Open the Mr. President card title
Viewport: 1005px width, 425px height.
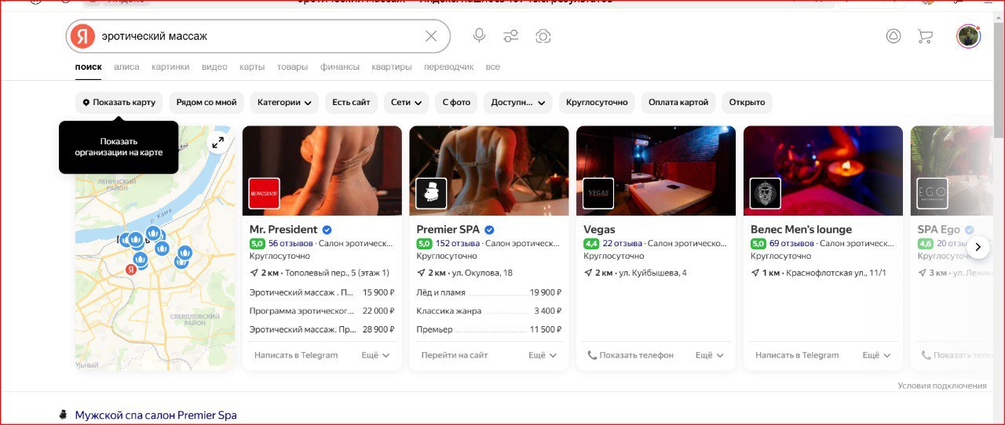tap(283, 230)
